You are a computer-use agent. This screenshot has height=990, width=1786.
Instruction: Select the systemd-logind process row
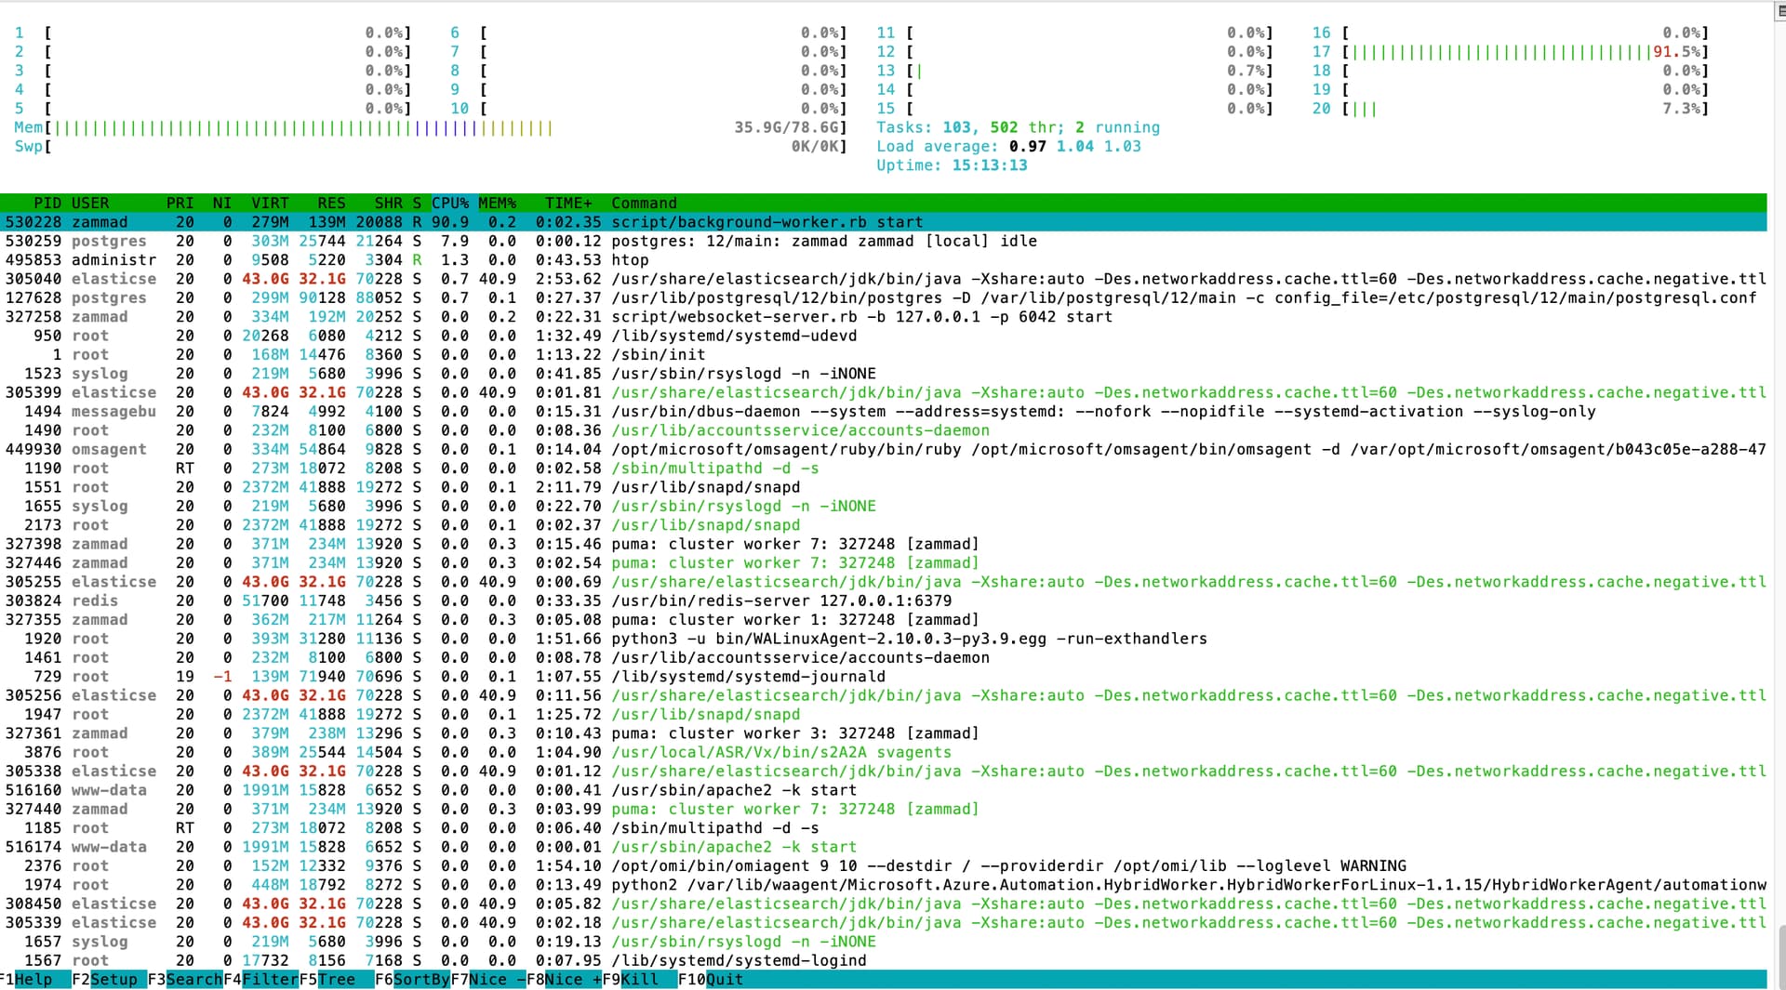[x=884, y=960]
